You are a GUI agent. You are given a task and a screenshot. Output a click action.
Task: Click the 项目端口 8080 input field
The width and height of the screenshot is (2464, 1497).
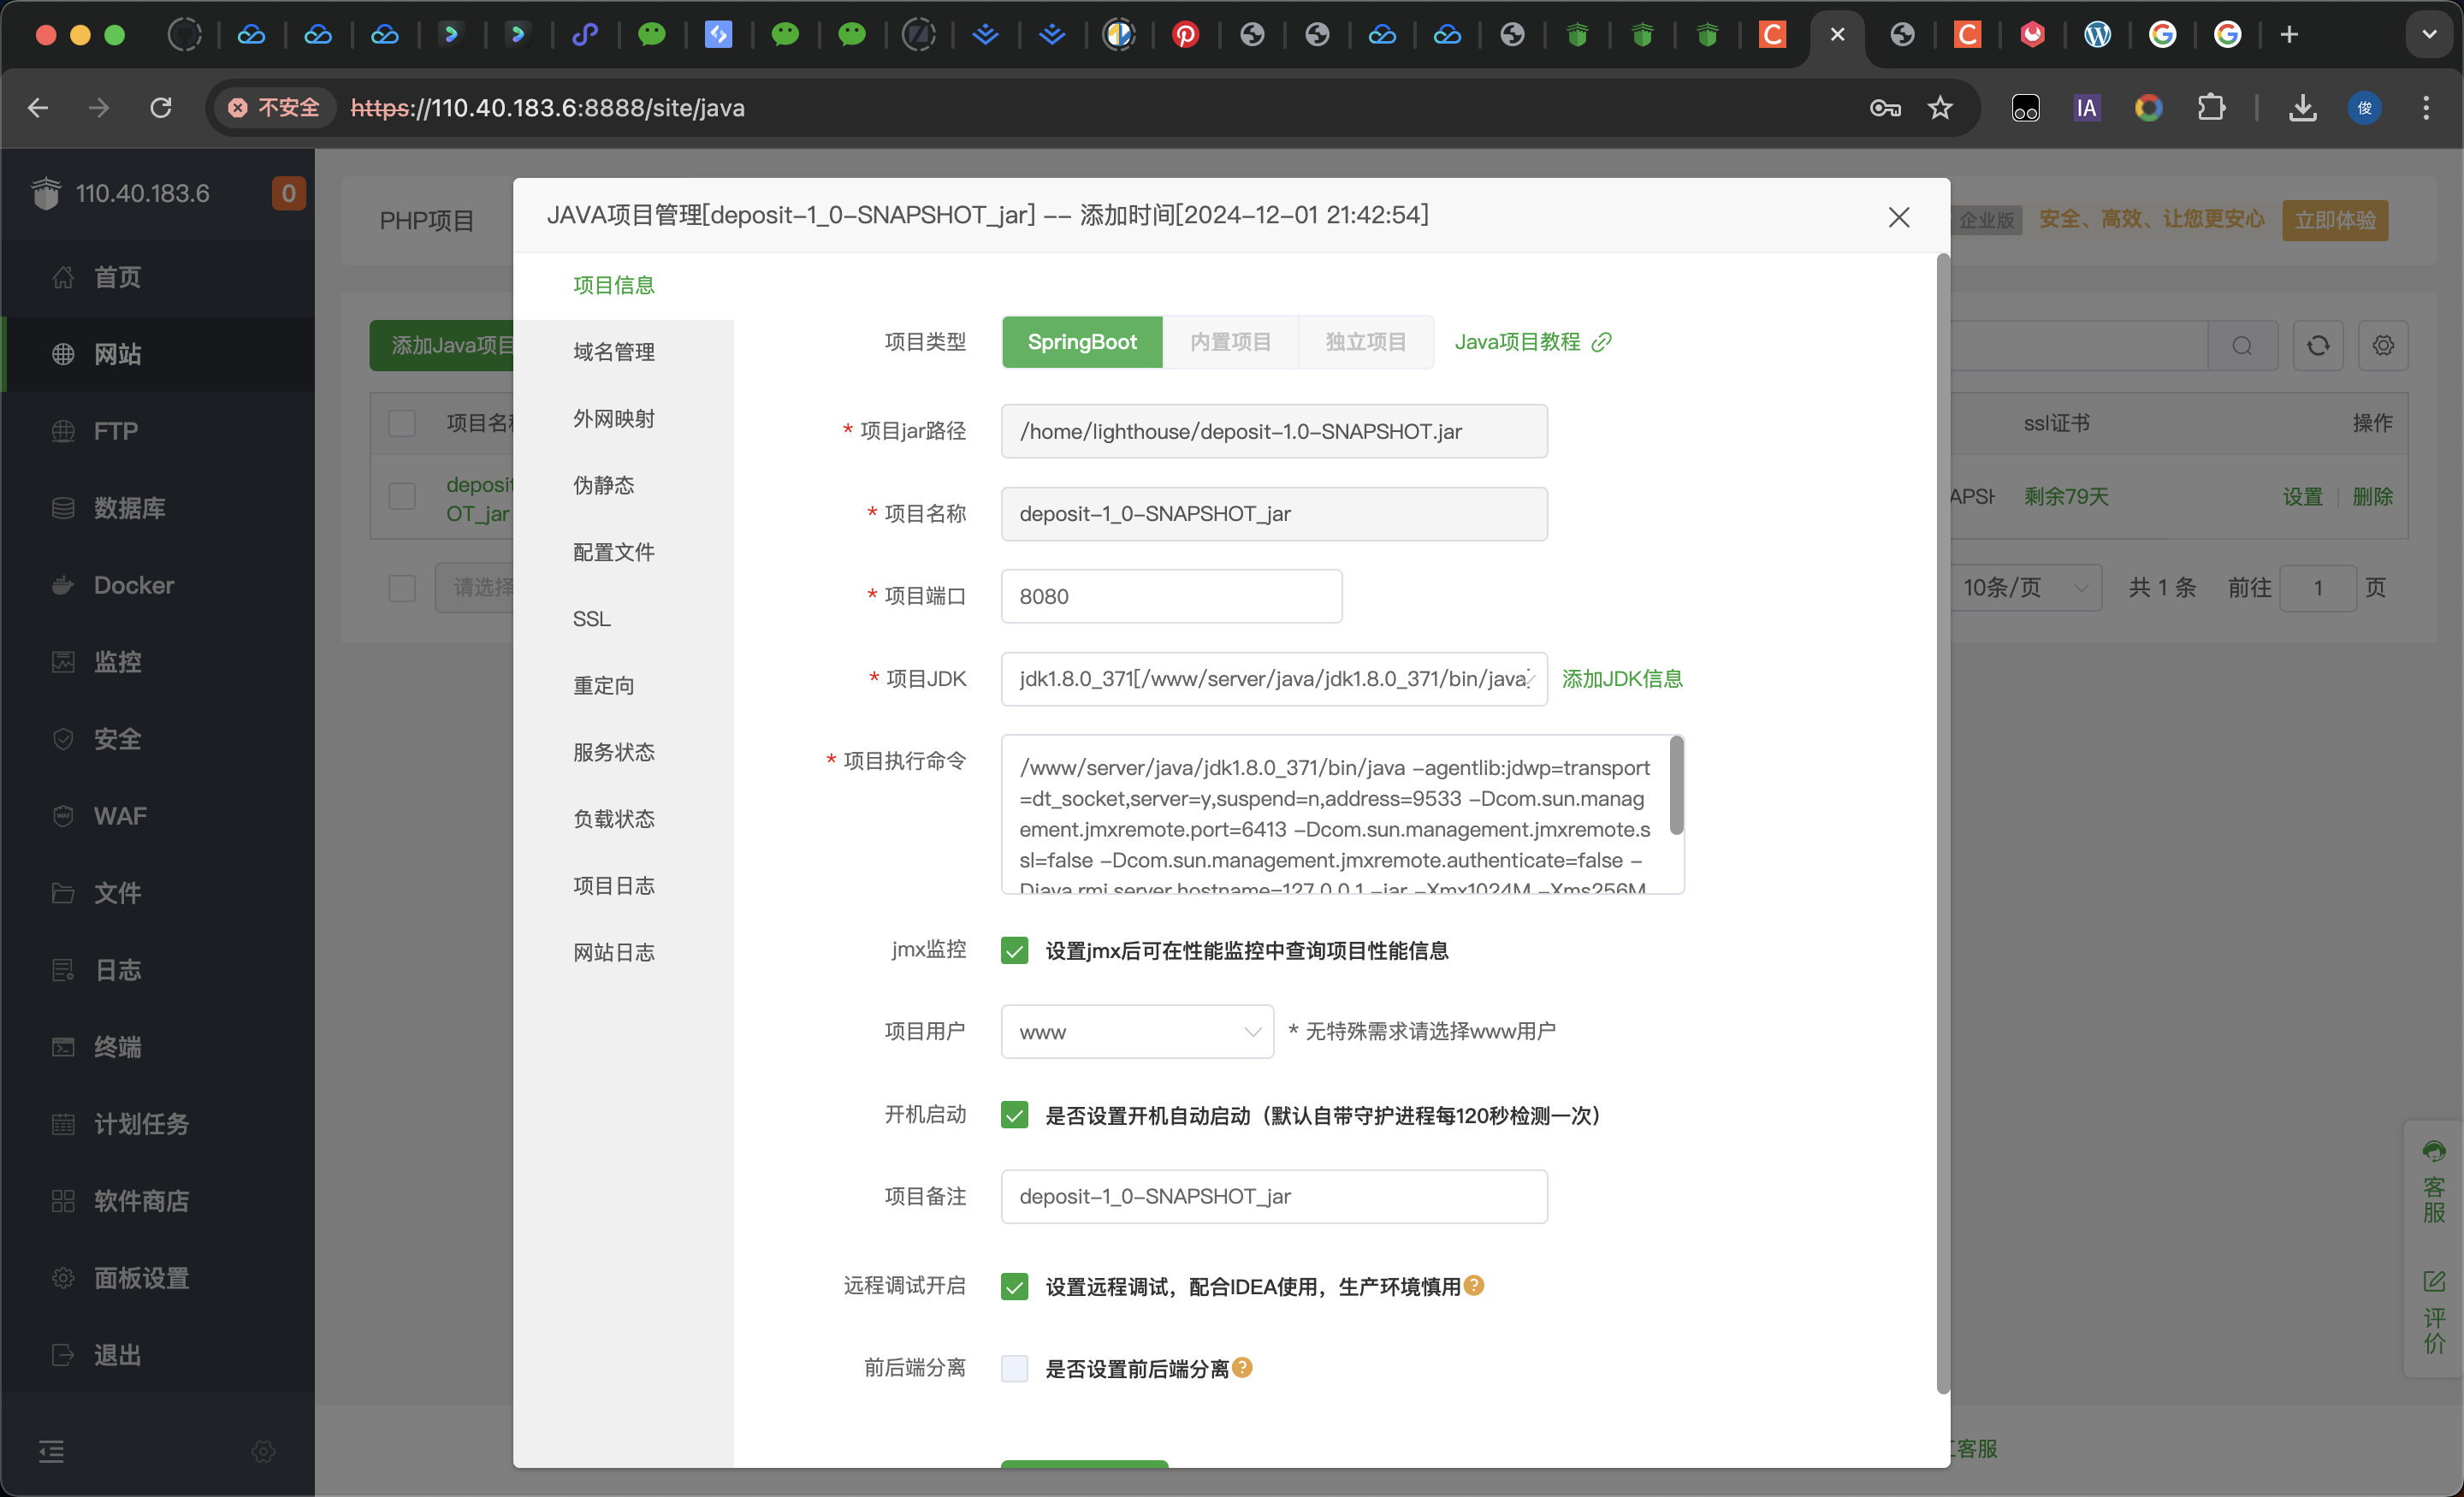[1171, 596]
